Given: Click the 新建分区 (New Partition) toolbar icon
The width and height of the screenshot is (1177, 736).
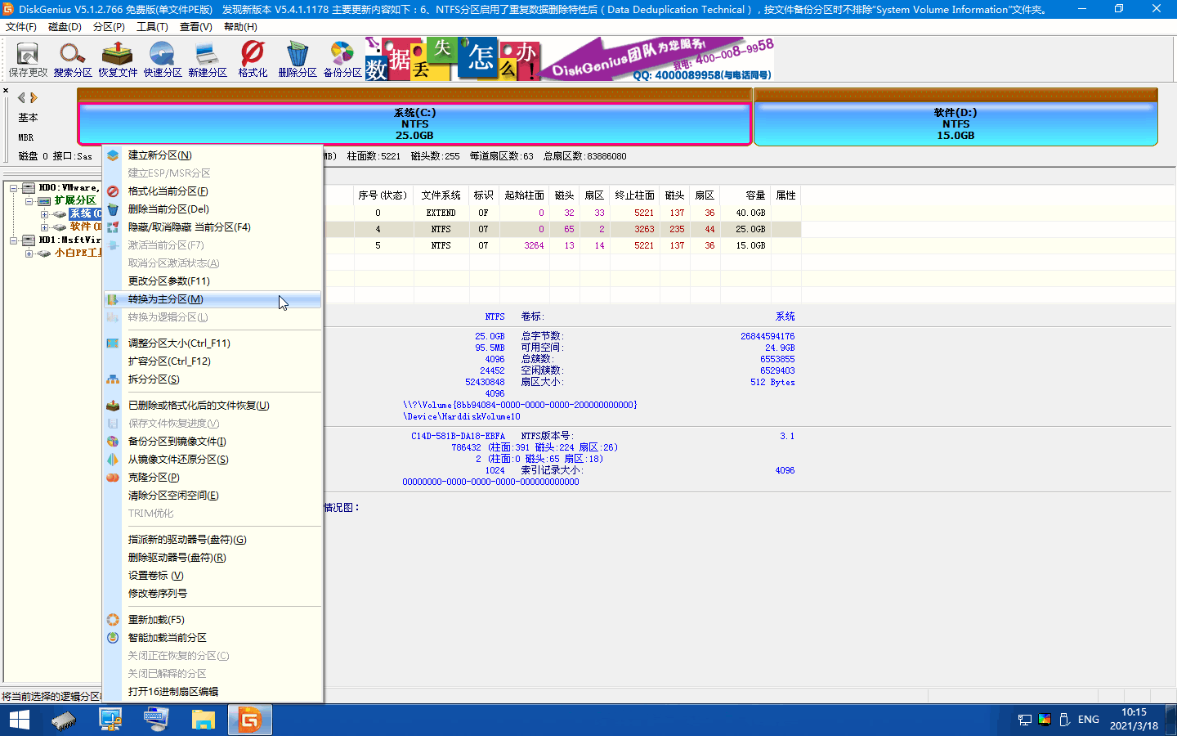Looking at the screenshot, I should [x=208, y=60].
